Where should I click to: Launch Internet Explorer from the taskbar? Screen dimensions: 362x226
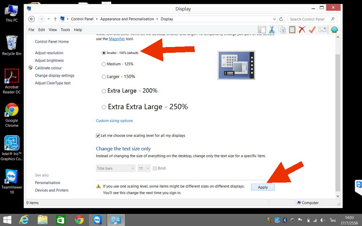24,220
